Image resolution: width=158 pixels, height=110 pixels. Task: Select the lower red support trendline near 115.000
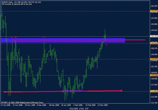point(63,91)
